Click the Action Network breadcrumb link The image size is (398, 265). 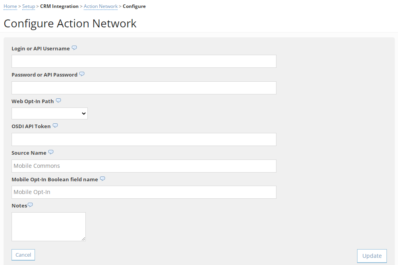point(100,6)
